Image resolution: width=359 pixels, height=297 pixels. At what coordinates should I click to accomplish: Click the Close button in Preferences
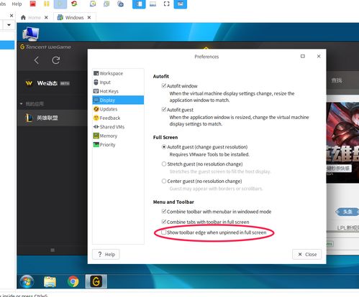click(x=307, y=254)
